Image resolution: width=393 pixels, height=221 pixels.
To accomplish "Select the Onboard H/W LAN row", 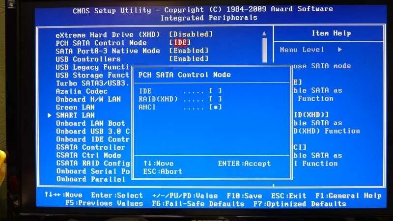I will [88, 99].
